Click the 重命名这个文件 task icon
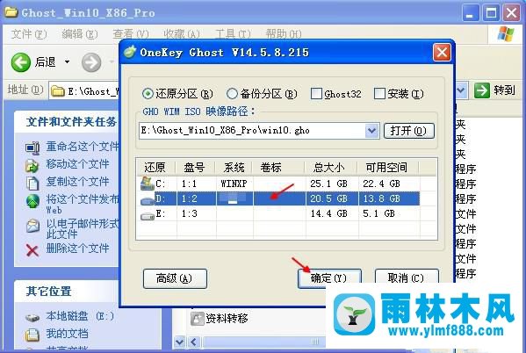Screen dimensions: 526x353 (32, 148)
